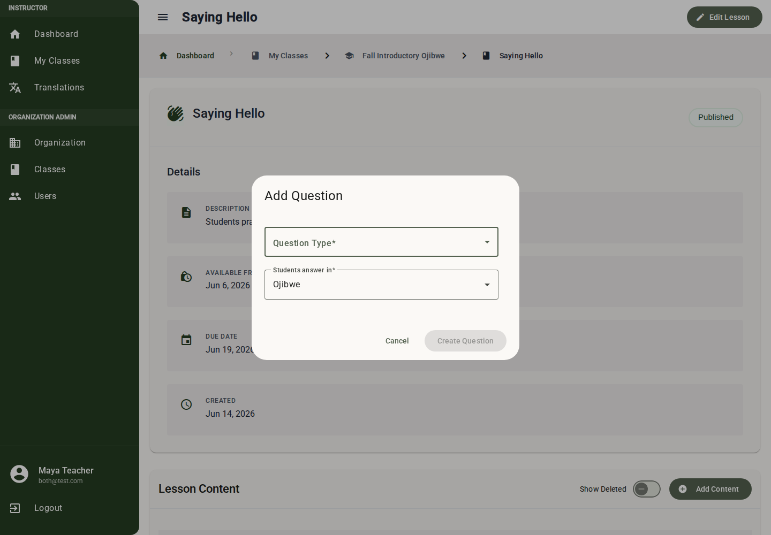
Task: Click the Description document icon
Action: [186, 212]
